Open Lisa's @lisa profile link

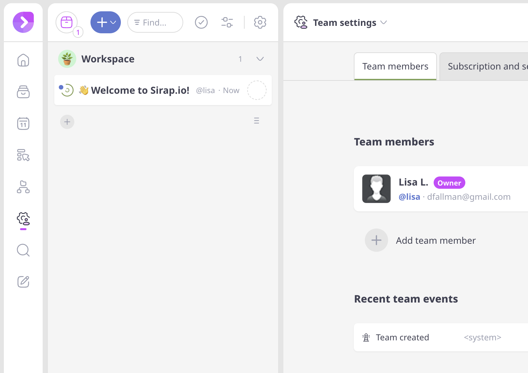tap(409, 197)
